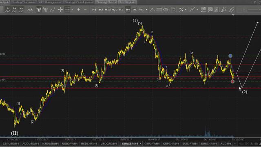Click the help question mark icon
261x147 pixels.
pos(254,2)
